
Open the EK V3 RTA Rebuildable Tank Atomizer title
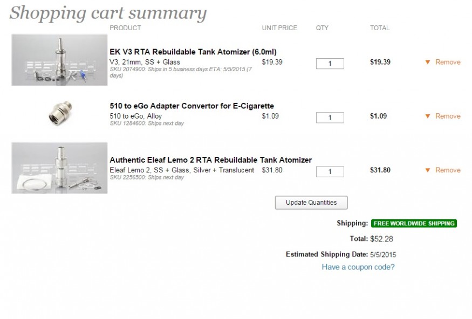(x=193, y=52)
